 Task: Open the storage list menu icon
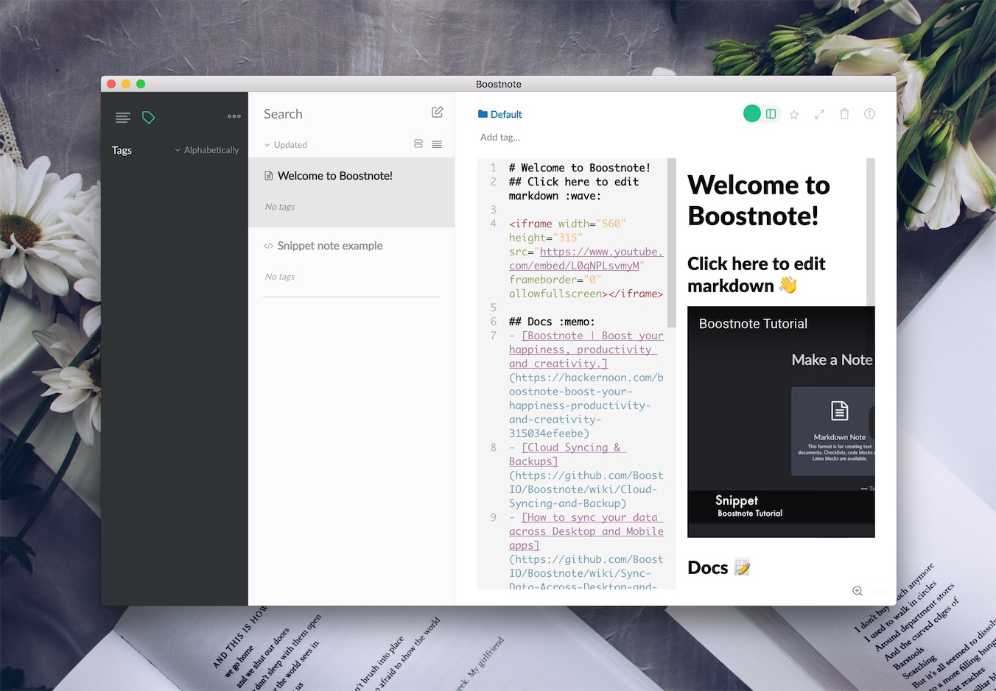(x=123, y=117)
